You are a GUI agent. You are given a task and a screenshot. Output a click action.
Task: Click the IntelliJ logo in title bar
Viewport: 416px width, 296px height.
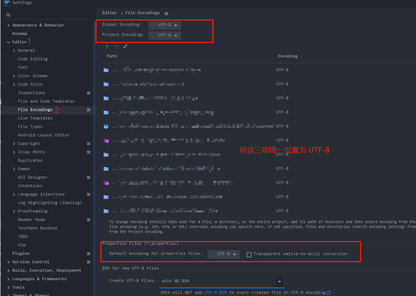(7, 3)
